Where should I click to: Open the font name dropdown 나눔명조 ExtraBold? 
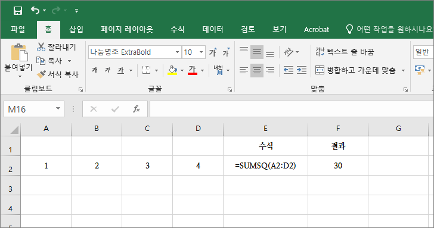(x=177, y=52)
